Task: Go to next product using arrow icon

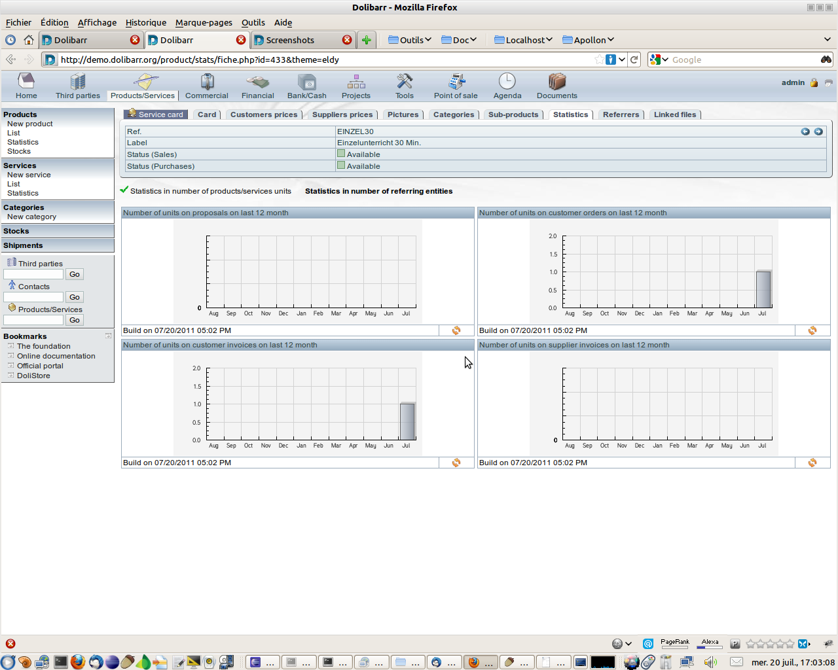Action: coord(818,132)
